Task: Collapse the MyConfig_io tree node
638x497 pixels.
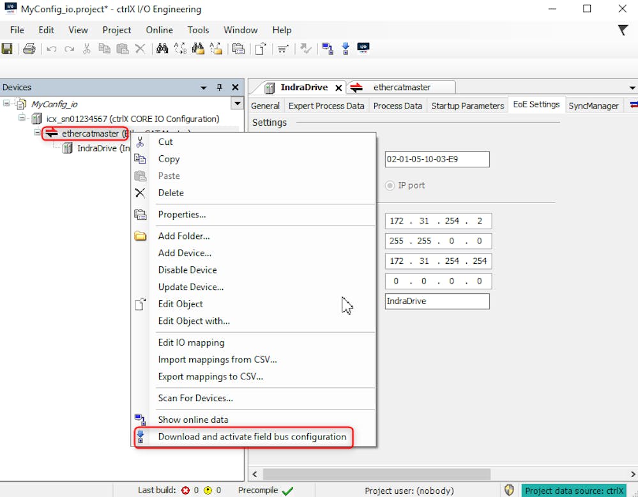Action: tap(6, 103)
